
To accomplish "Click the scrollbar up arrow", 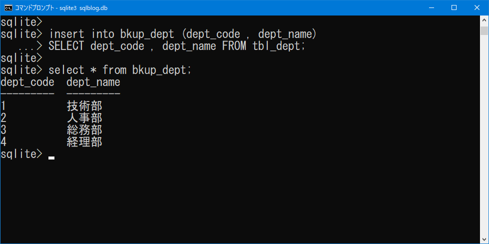I will click(484, 20).
